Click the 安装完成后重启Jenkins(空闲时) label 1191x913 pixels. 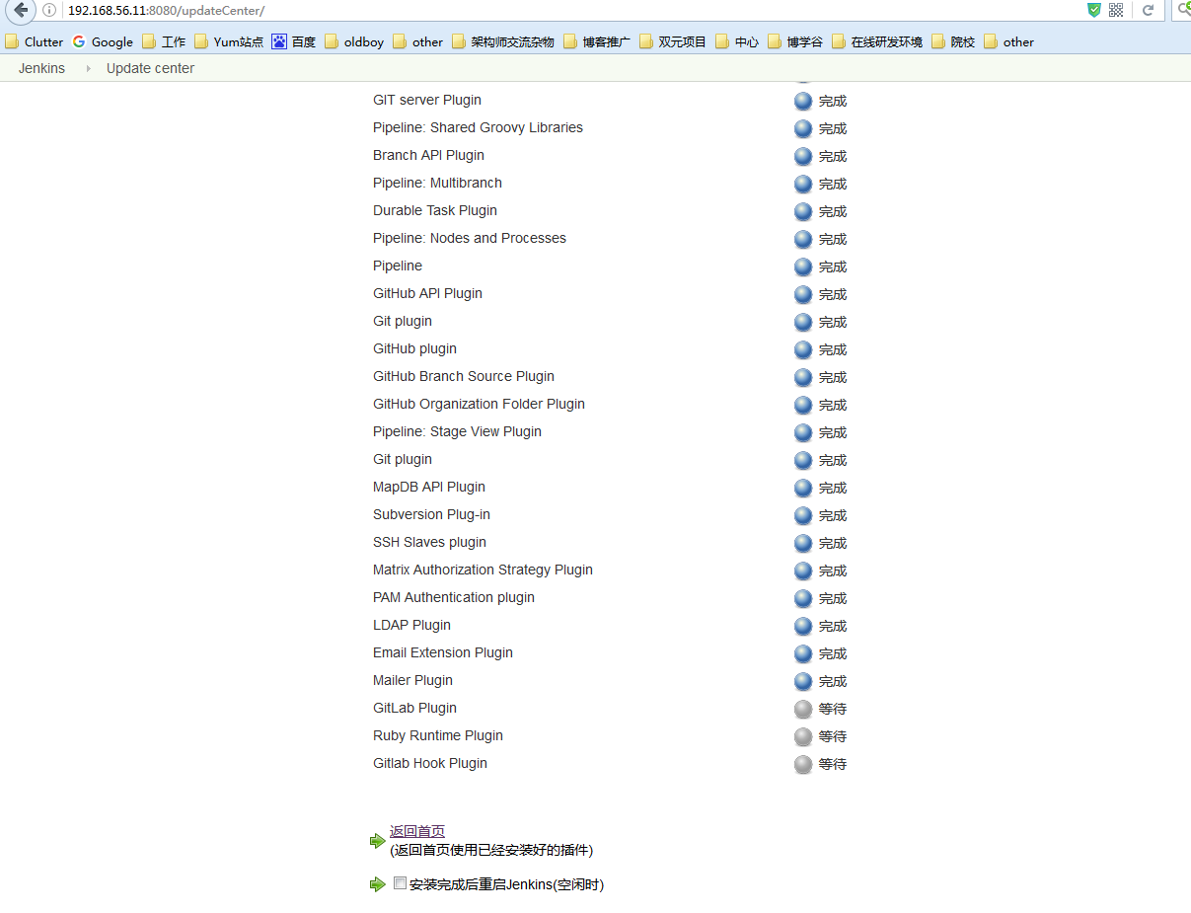click(506, 884)
